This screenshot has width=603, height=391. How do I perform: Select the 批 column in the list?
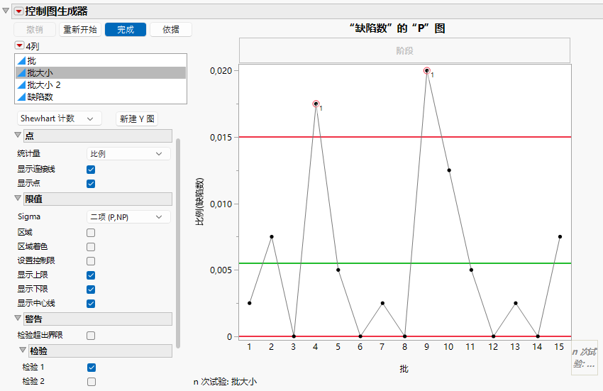[101, 60]
